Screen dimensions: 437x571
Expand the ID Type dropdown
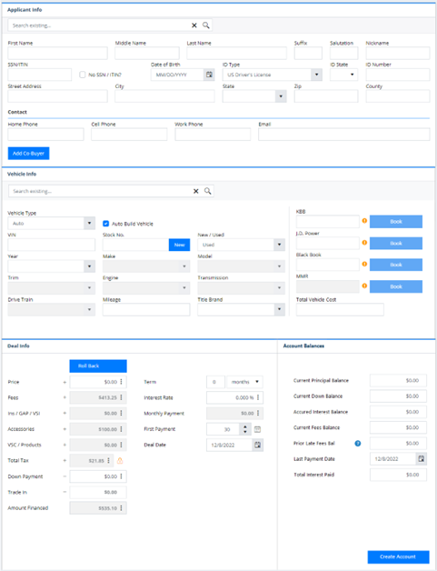[x=316, y=75]
